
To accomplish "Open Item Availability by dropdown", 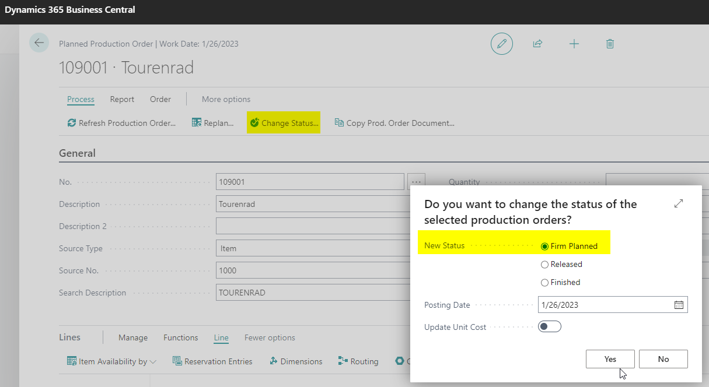I will (x=112, y=361).
